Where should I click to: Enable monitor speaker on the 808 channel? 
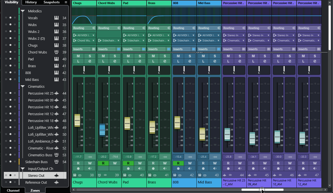click(x=190, y=168)
